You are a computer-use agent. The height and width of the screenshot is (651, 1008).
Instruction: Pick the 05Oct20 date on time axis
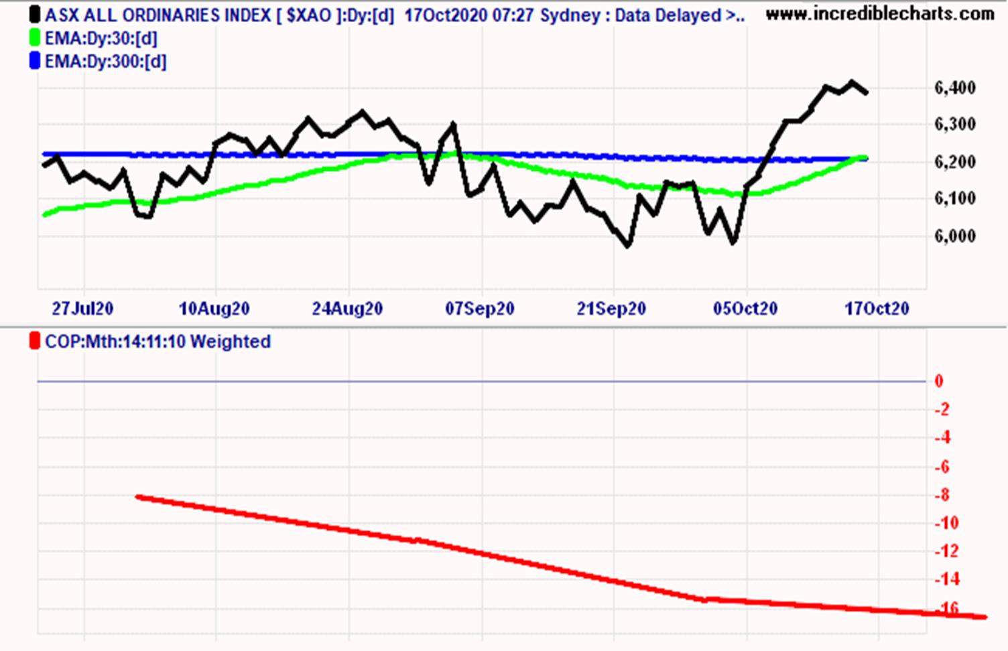click(x=745, y=309)
